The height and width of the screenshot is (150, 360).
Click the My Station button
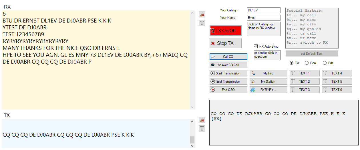tap(268, 81)
